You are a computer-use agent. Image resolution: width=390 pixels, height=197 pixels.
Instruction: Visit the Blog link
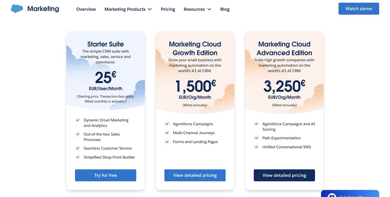click(x=225, y=9)
